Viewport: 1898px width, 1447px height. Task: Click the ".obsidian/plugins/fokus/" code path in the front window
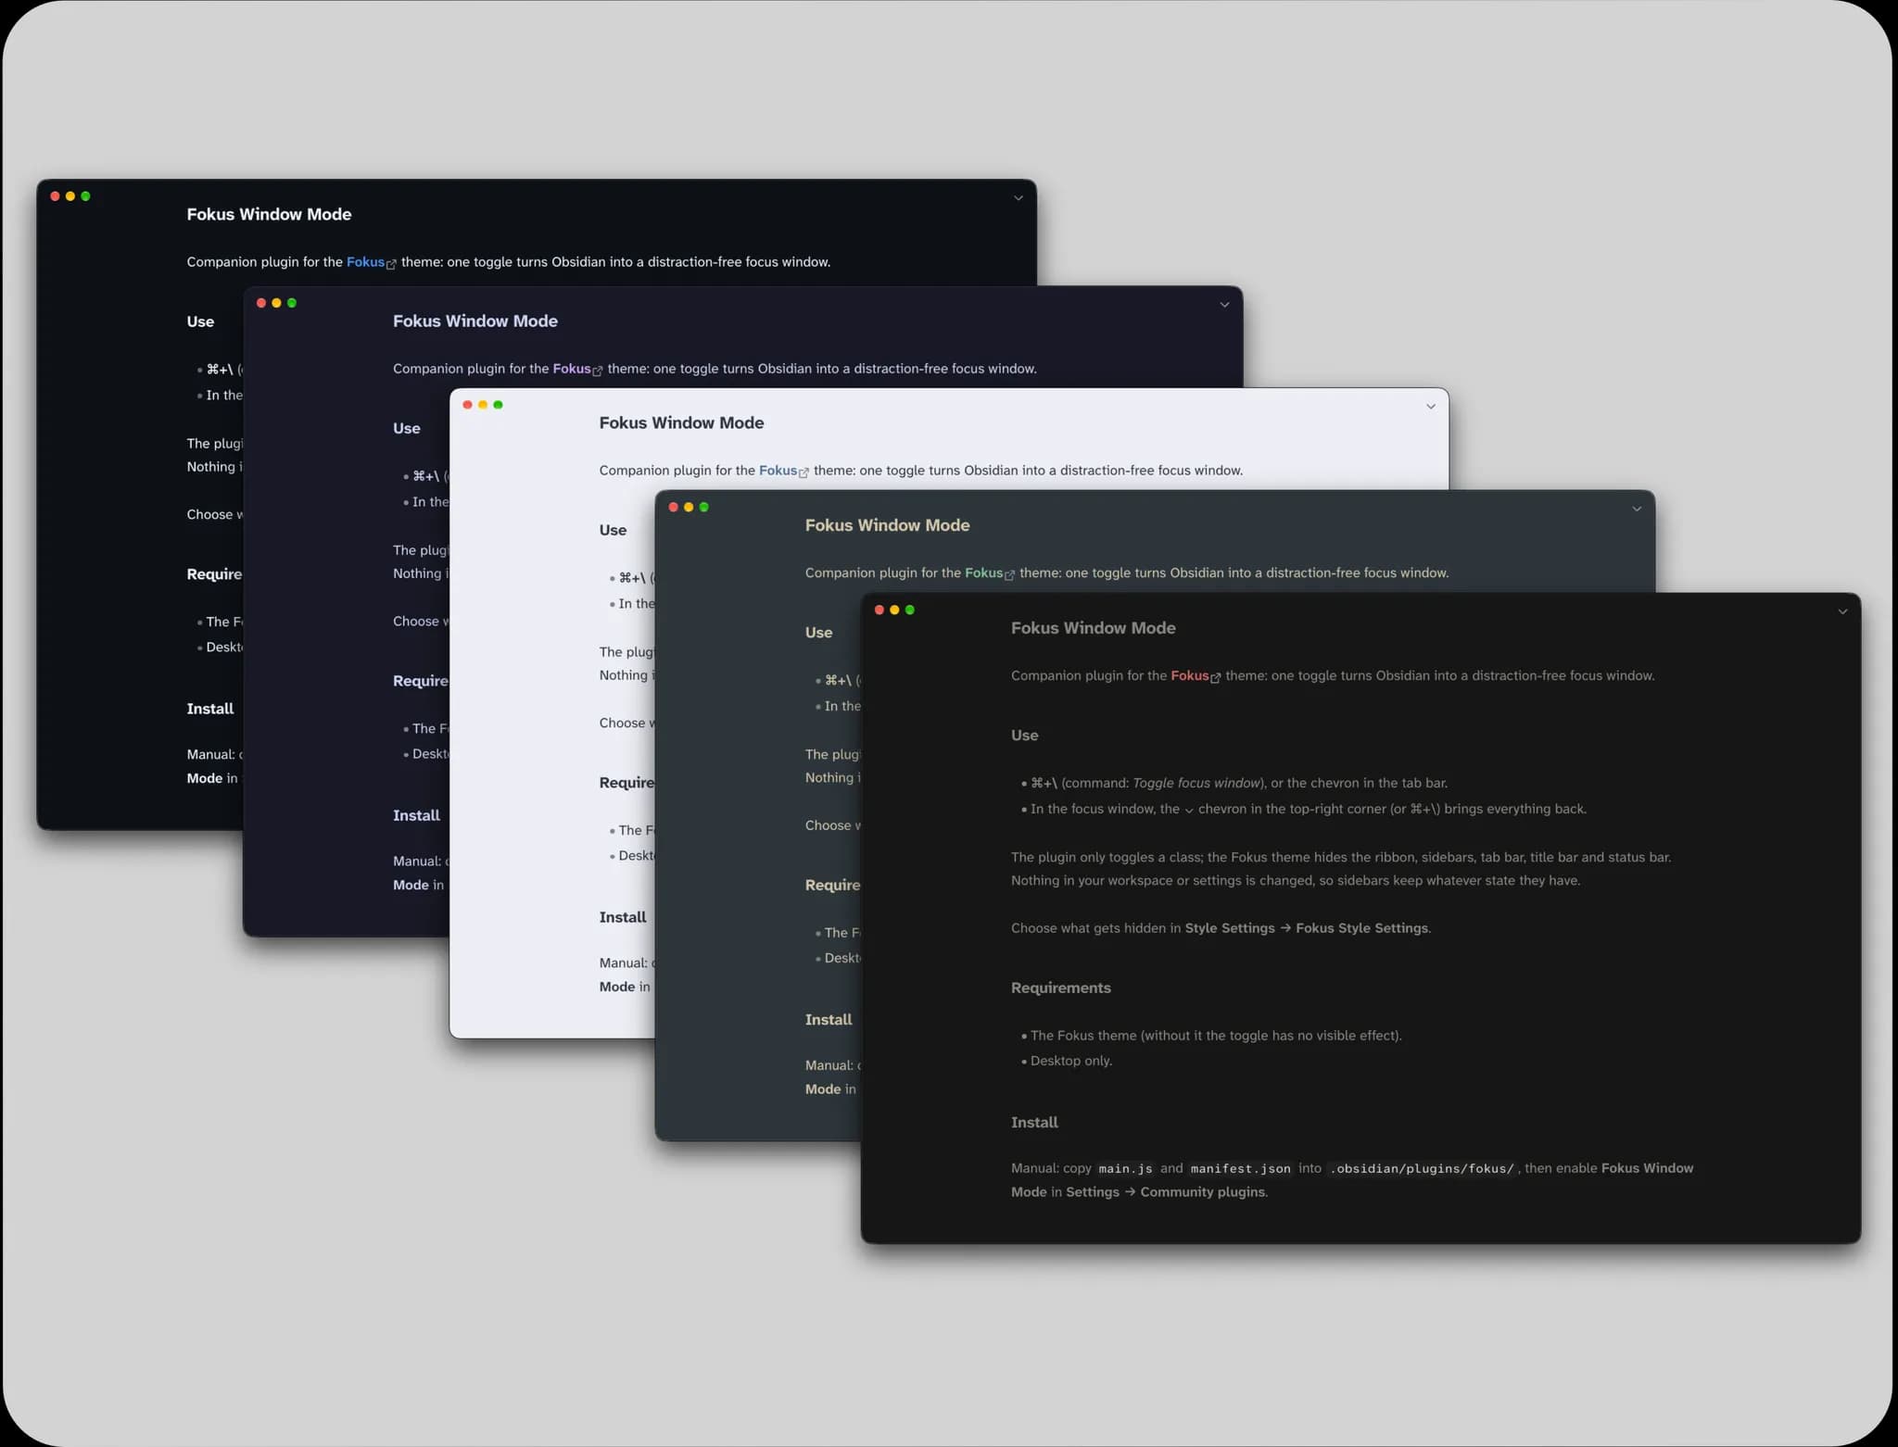tap(1422, 1169)
